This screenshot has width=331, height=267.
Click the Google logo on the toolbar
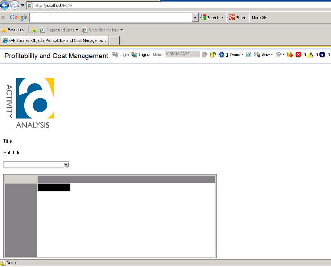point(18,17)
